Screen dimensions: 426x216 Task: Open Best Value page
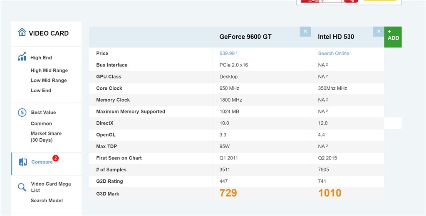[43, 112]
